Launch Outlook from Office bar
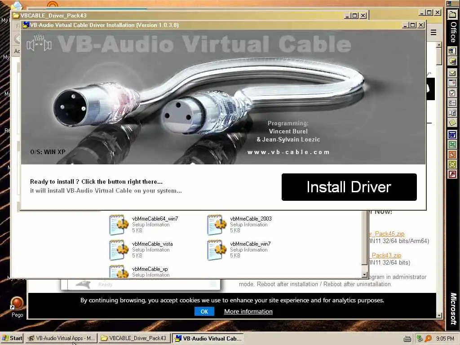Viewport: 460px width, 345px height. coord(452,164)
